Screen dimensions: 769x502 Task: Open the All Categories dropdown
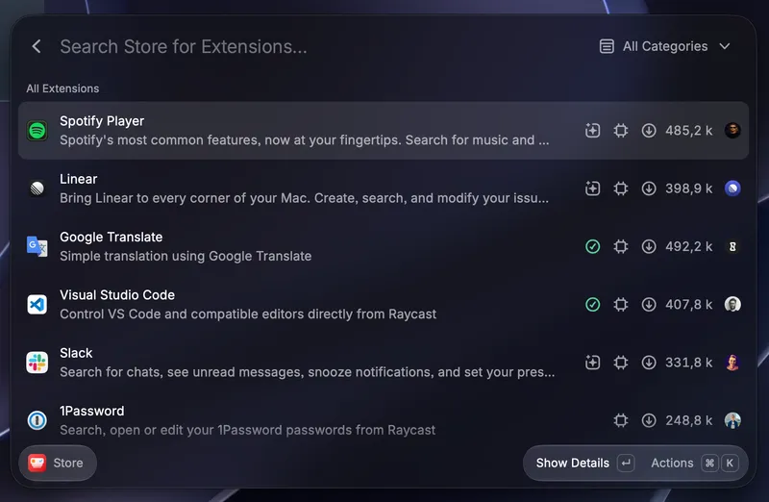coord(665,46)
